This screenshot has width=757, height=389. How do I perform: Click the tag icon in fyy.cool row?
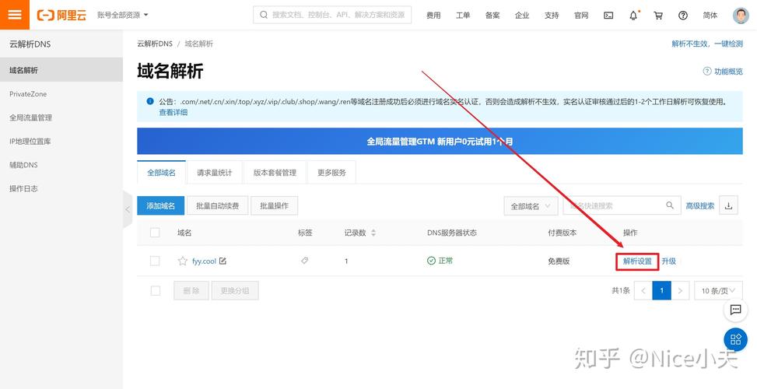pos(305,261)
